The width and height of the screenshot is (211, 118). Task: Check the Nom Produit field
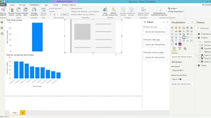[x=200, y=42]
